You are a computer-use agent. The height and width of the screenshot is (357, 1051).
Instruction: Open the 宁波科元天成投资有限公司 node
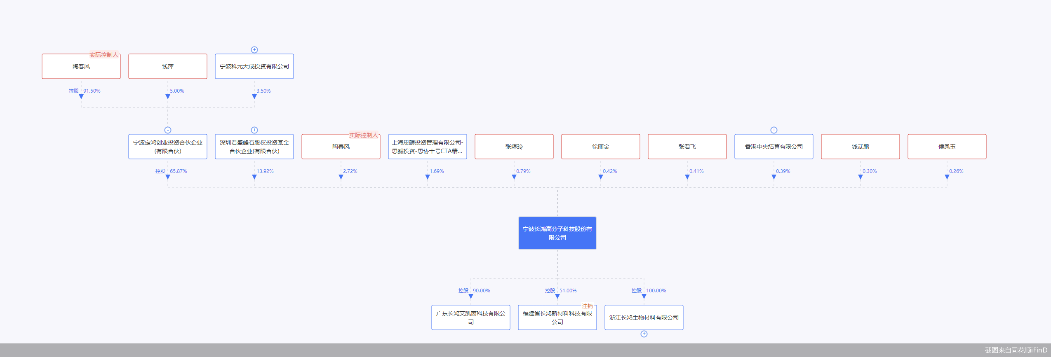(254, 66)
